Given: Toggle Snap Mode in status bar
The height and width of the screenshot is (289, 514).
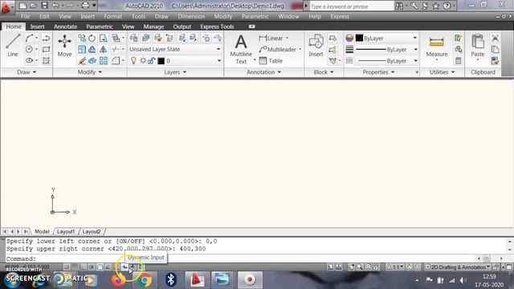Looking at the screenshot, I should [x=67, y=267].
